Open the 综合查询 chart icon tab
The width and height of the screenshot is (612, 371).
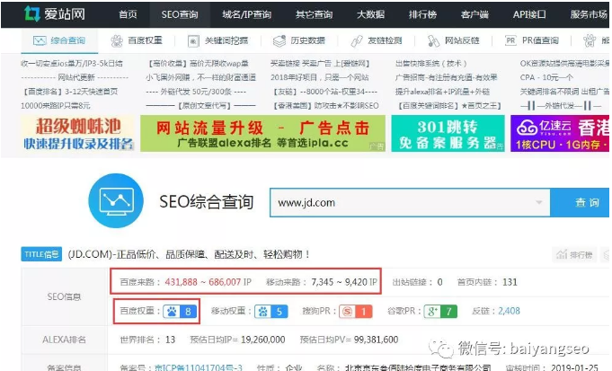[x=40, y=41]
